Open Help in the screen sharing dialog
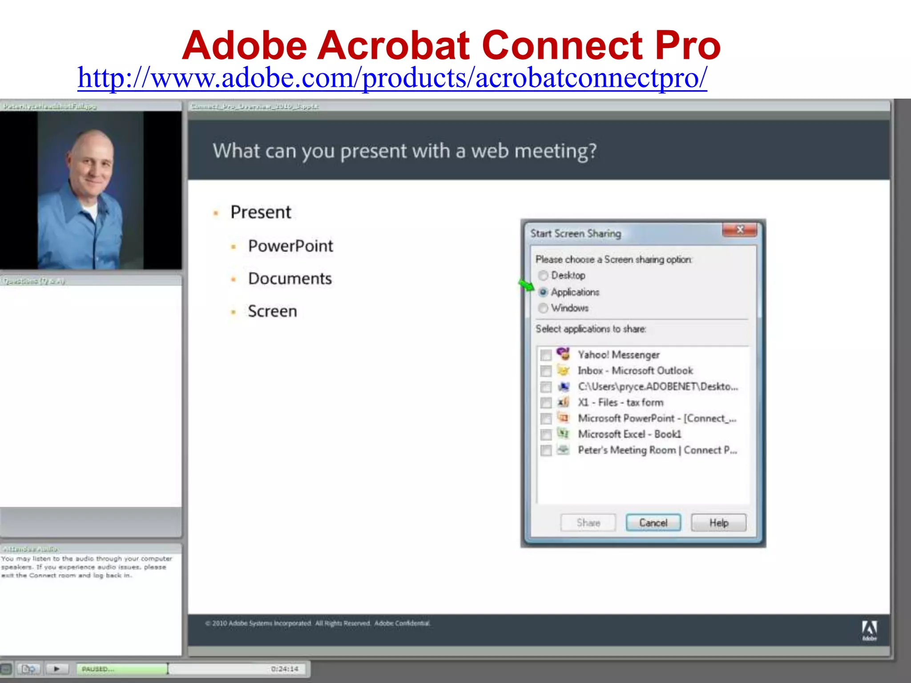This screenshot has height=683, width=911. pyautogui.click(x=719, y=523)
